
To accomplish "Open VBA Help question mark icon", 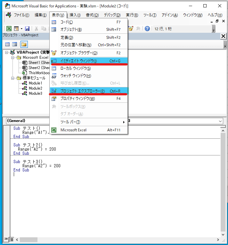I will click(147, 29).
